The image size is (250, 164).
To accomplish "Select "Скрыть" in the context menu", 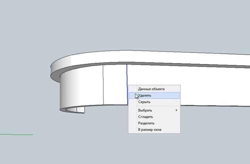I will 144,102.
